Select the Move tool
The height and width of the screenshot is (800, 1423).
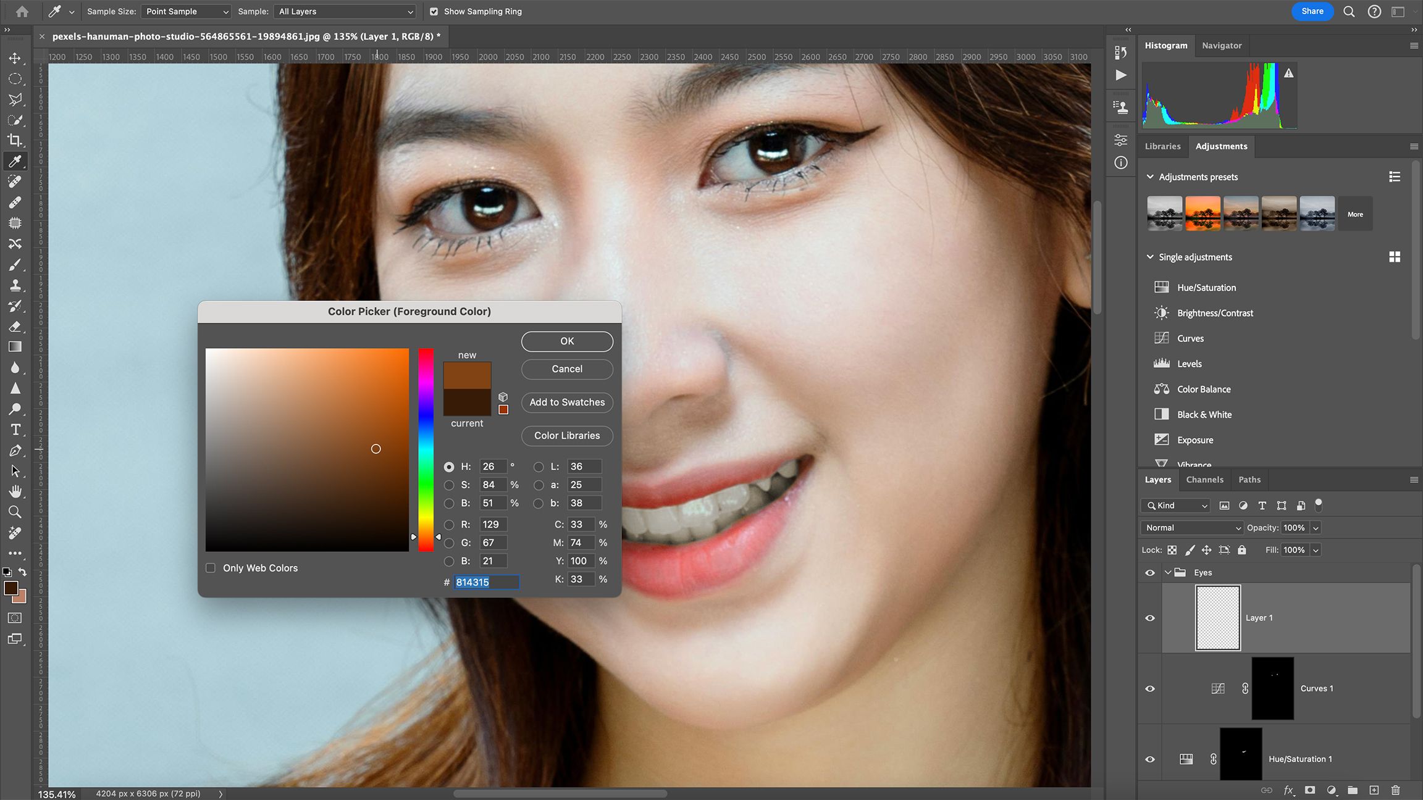15,58
